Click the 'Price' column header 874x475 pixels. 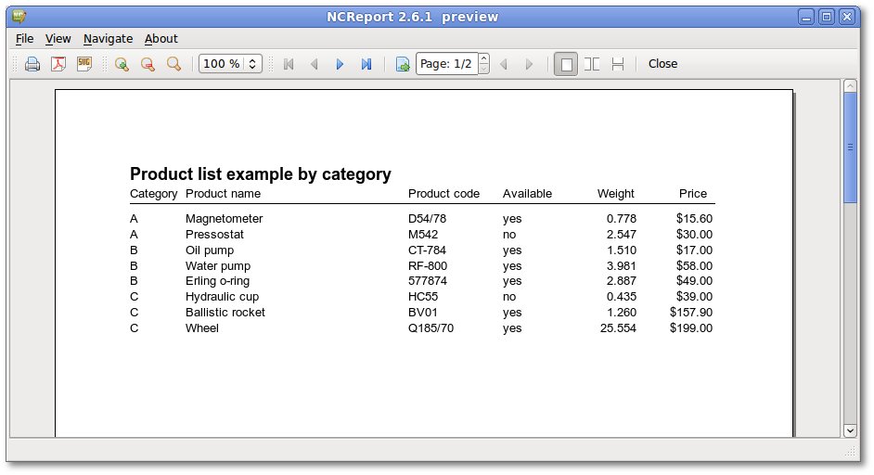pos(693,194)
